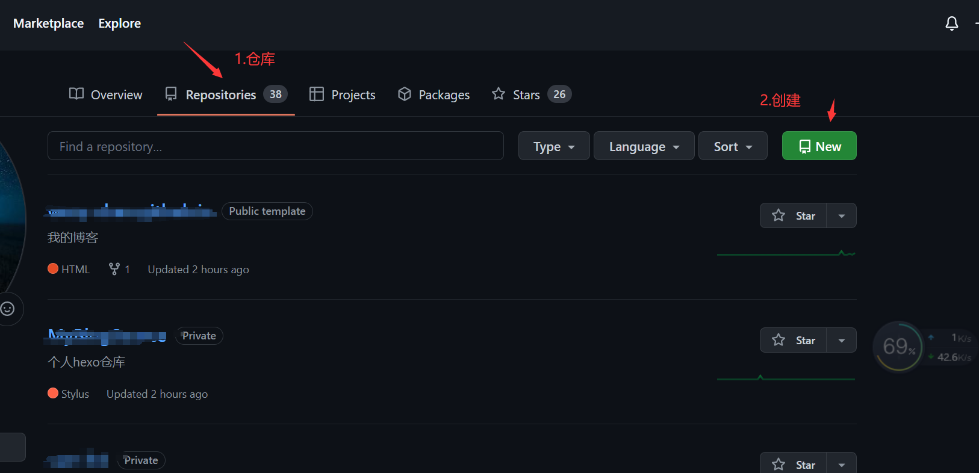The width and height of the screenshot is (979, 473).
Task: Click the fork count of 我的博客 repository
Action: [119, 269]
